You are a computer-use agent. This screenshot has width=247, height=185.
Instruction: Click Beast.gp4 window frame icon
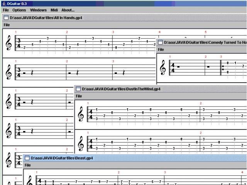click(27, 158)
